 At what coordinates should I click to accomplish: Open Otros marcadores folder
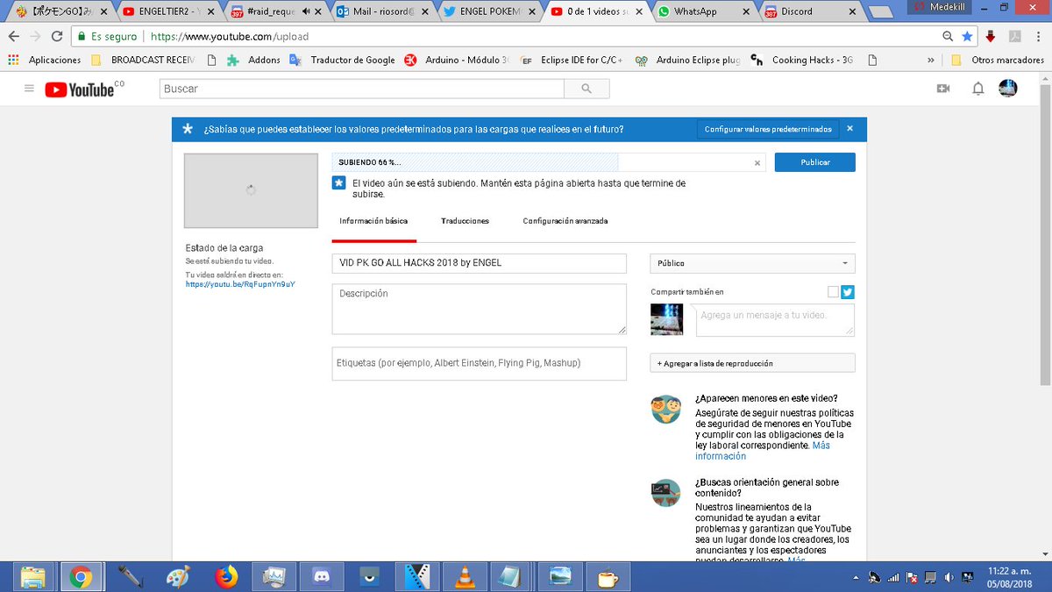[998, 60]
